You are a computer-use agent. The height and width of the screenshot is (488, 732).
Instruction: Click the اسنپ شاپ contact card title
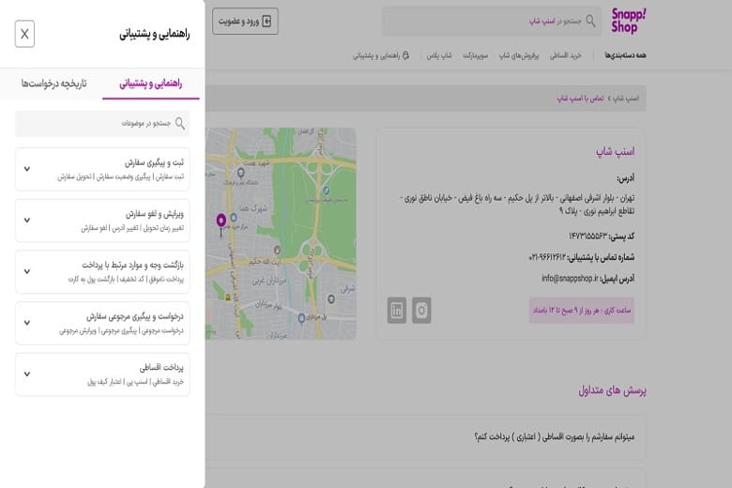pyautogui.click(x=615, y=152)
